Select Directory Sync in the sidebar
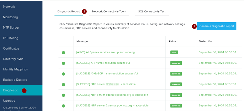 [x=13, y=59]
